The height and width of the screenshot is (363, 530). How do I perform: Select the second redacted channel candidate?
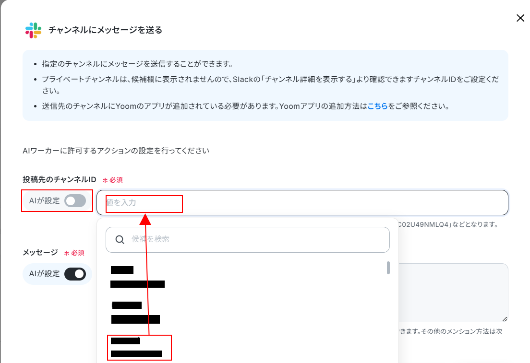135,312
